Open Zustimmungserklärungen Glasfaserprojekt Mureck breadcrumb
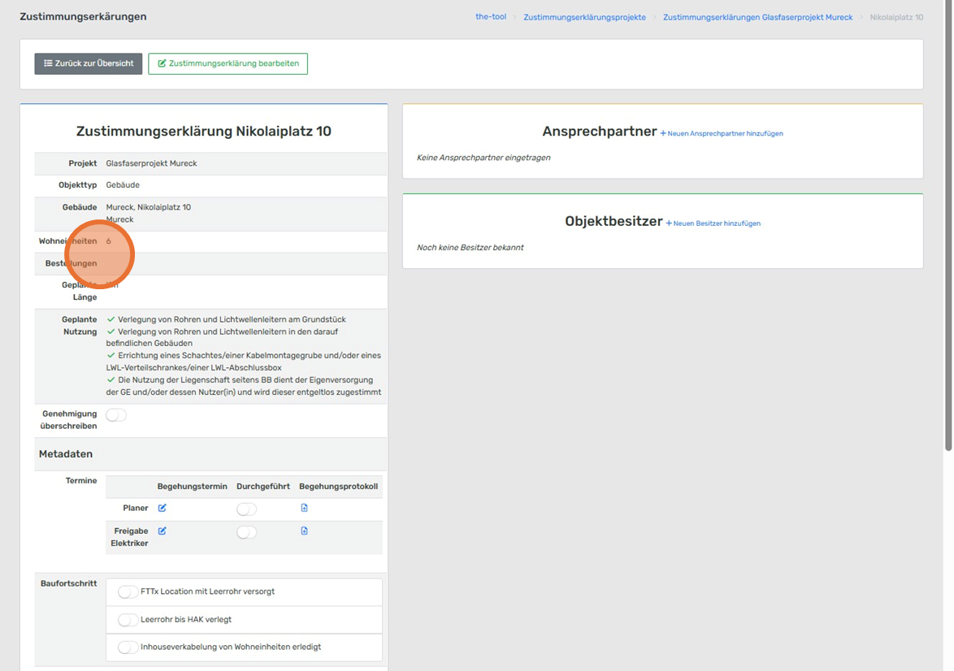Image resolution: width=954 pixels, height=671 pixels. [757, 17]
